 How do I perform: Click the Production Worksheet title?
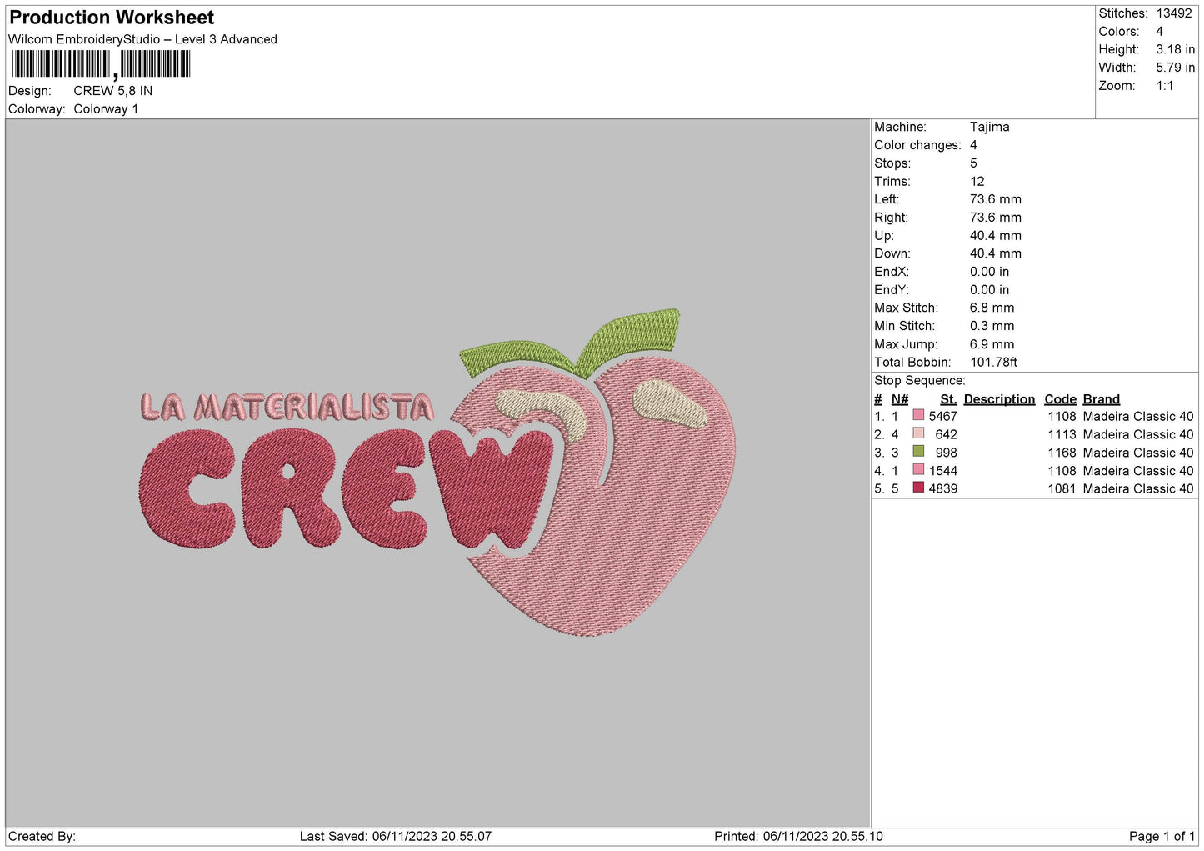[111, 18]
